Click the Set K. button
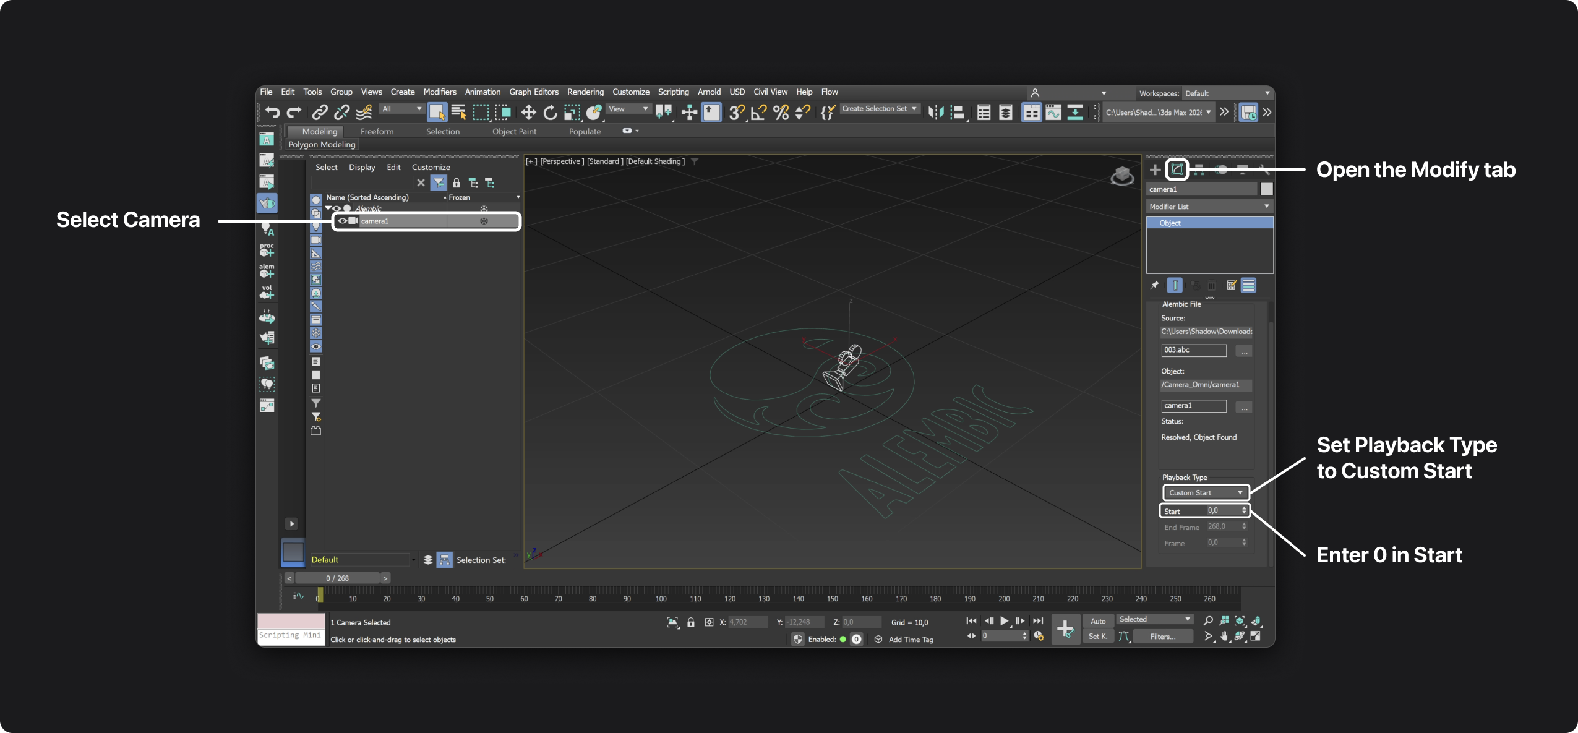The image size is (1578, 733). (1097, 637)
